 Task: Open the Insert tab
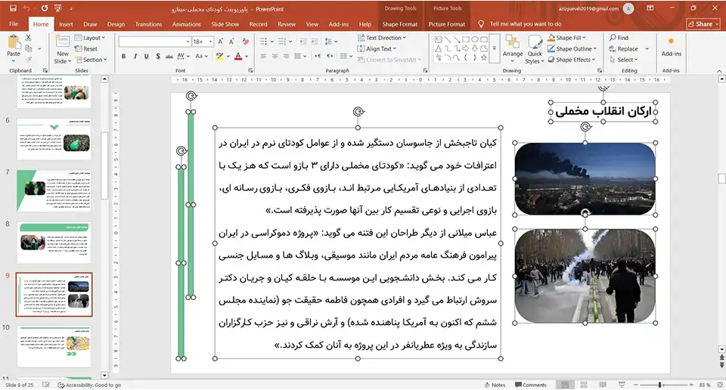(x=66, y=24)
